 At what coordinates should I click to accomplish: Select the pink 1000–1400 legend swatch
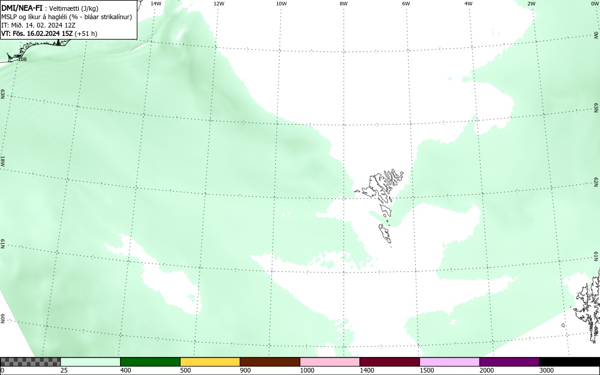(330, 362)
